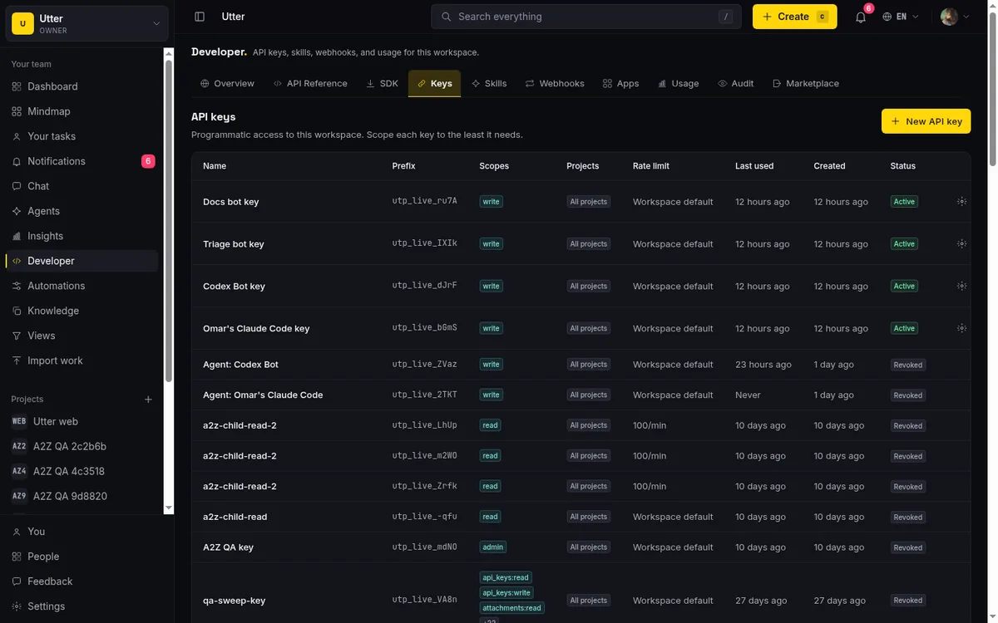This screenshot has height=623, width=998.
Task: Click the Revoked status of A2Z QA key
Action: (x=907, y=548)
